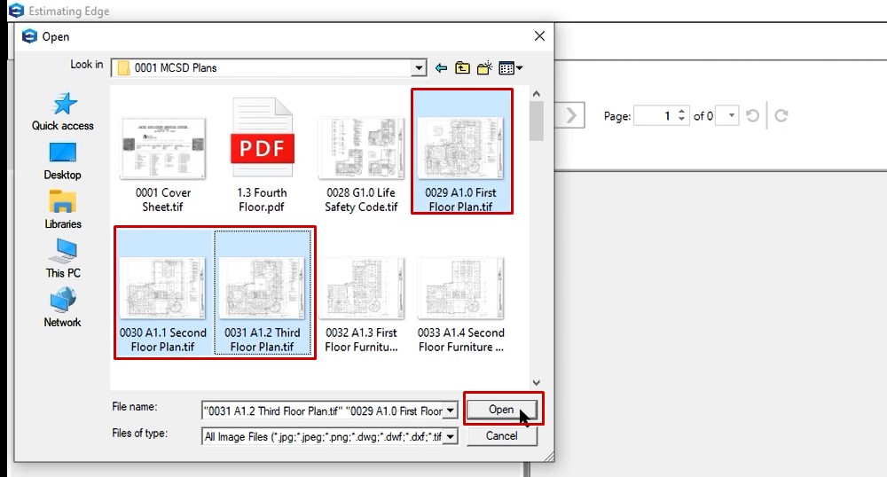Create a new folder icon
Screen dimensions: 887x477
point(484,67)
